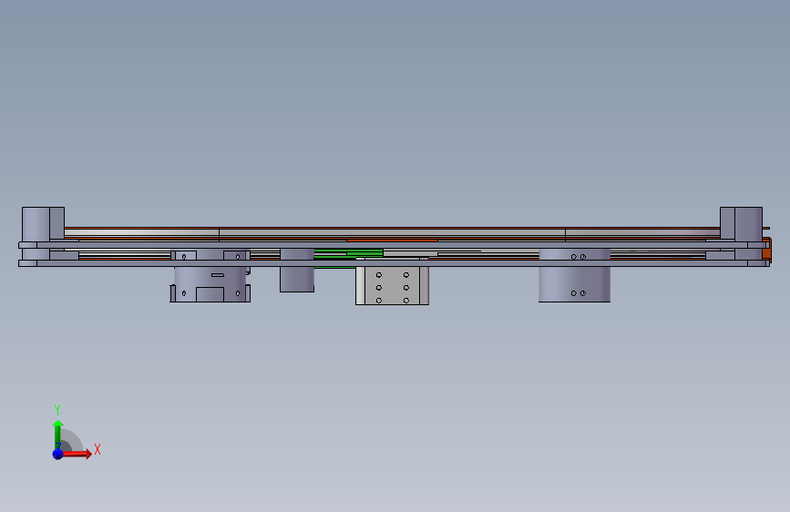Select the upper-left corner post block
Viewport: 790px width, 512px height.
[43, 224]
